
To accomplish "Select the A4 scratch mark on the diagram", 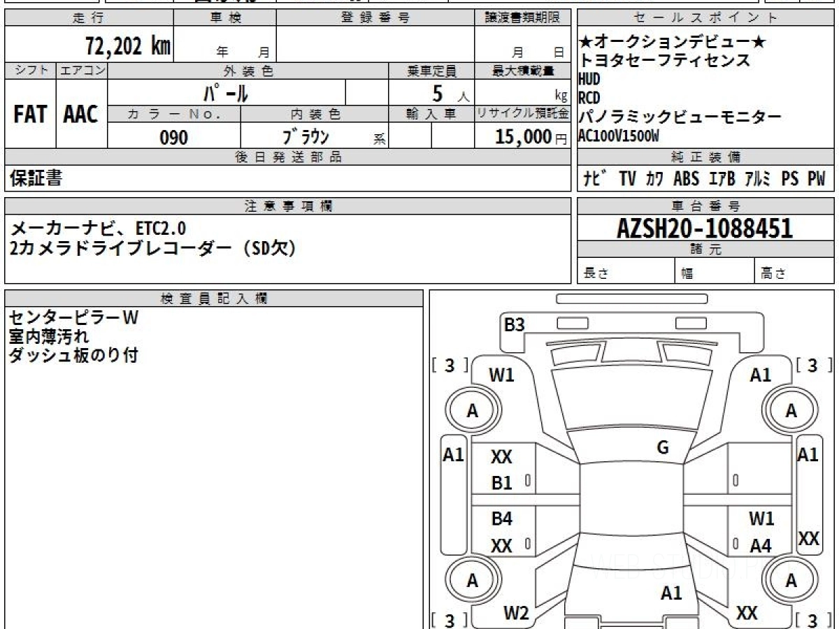I will (761, 547).
